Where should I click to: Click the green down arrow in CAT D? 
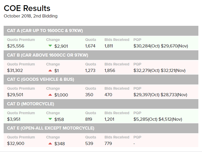click(50, 119)
